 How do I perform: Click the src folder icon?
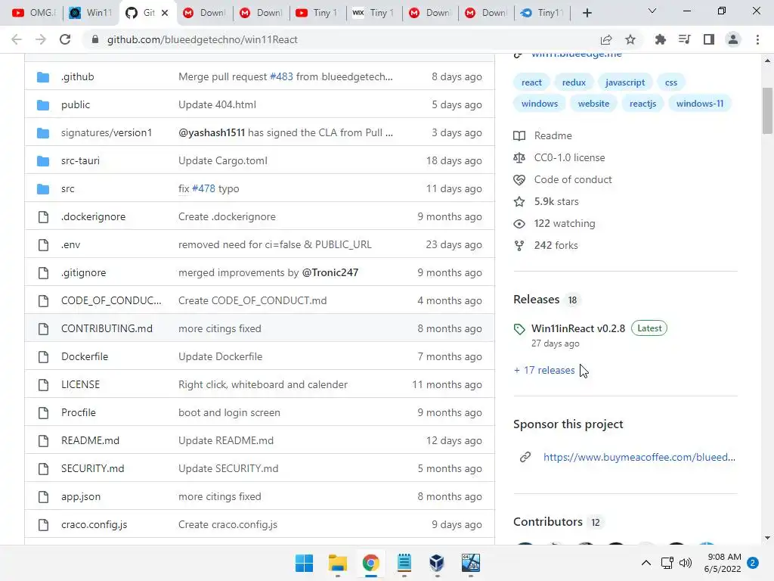[x=43, y=188]
